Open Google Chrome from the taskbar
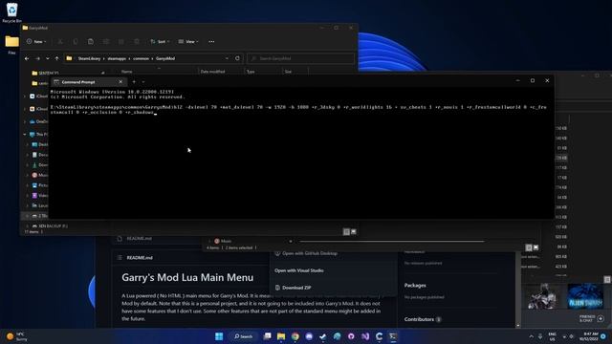This screenshot has width=612, height=344. click(x=295, y=336)
